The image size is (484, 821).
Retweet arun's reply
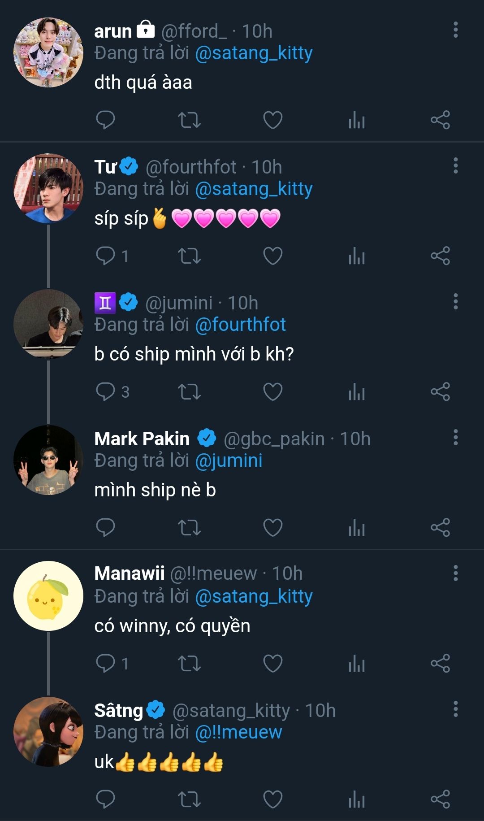tap(189, 120)
